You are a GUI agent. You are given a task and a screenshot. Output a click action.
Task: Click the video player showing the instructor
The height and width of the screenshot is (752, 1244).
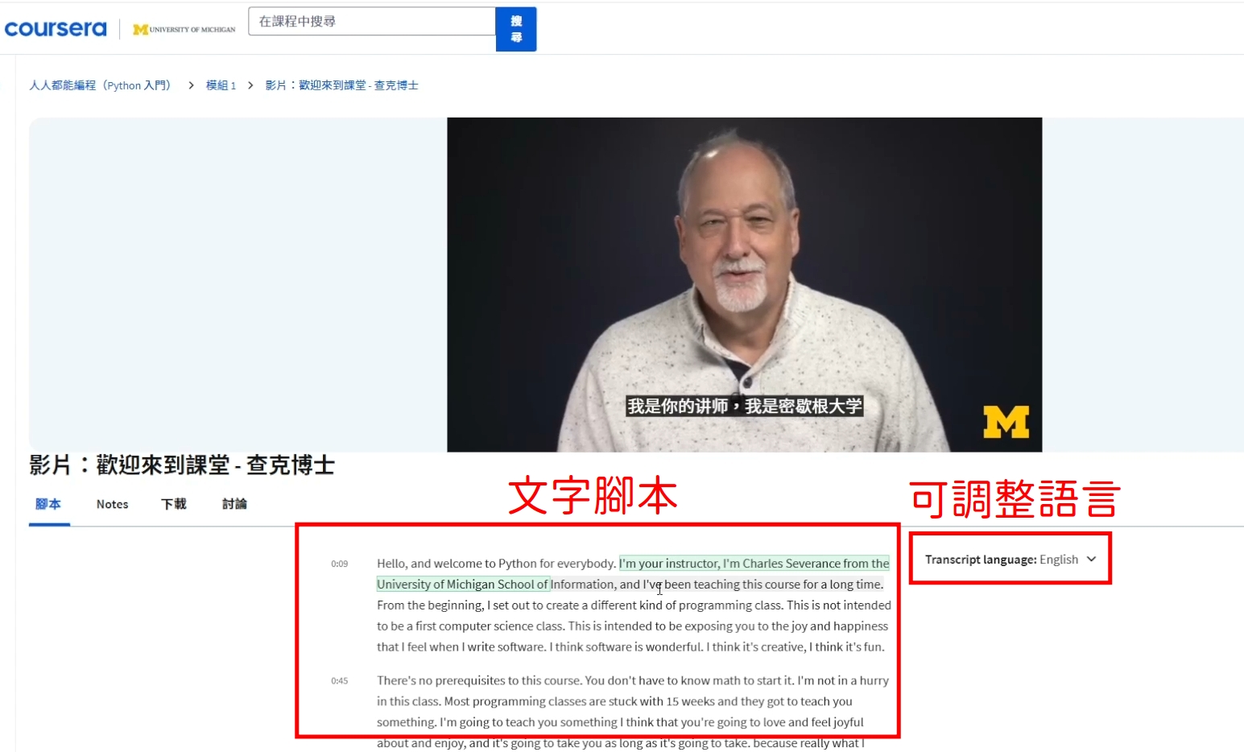pos(744,284)
